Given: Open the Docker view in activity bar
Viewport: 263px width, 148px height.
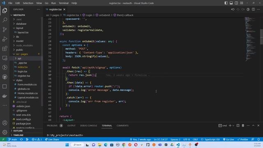Looking at the screenshot, I should [x=5, y=96].
